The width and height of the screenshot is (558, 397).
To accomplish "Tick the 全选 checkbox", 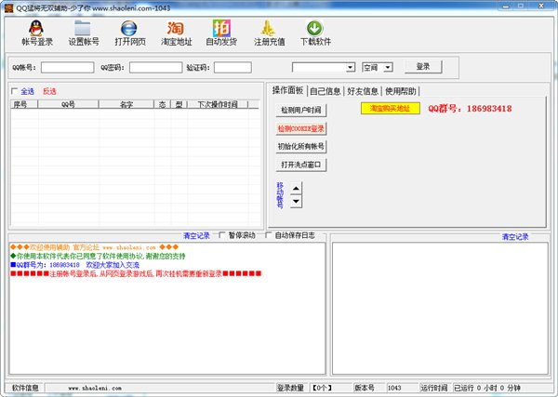I will 15,91.
